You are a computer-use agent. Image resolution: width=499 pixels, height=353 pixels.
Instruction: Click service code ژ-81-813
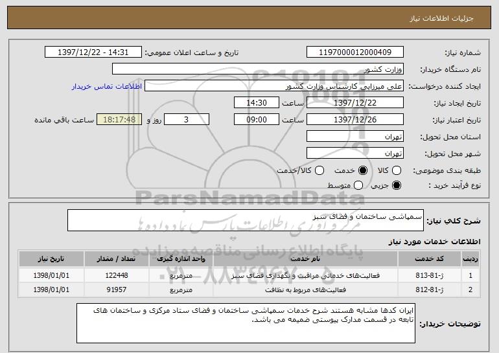[429, 275]
